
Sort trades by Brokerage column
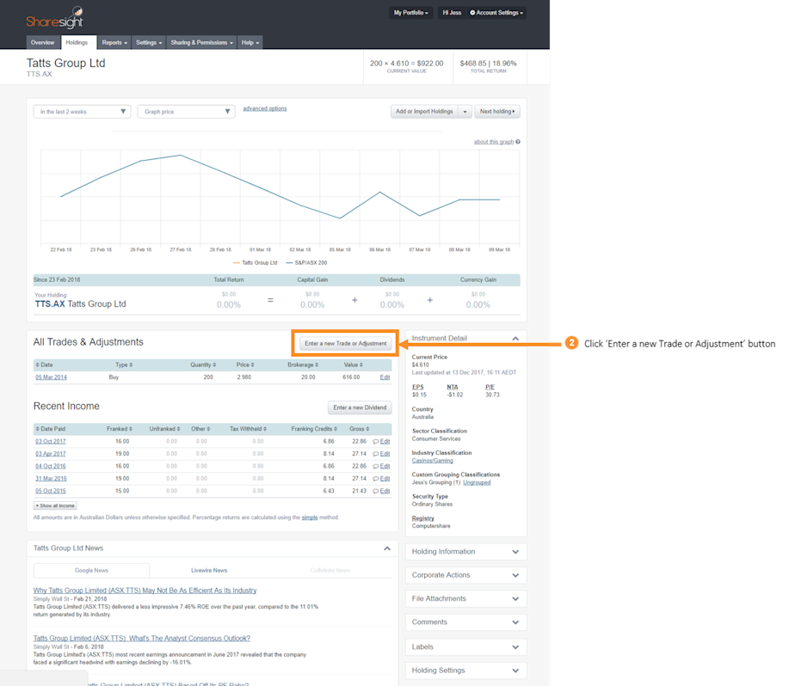click(303, 364)
